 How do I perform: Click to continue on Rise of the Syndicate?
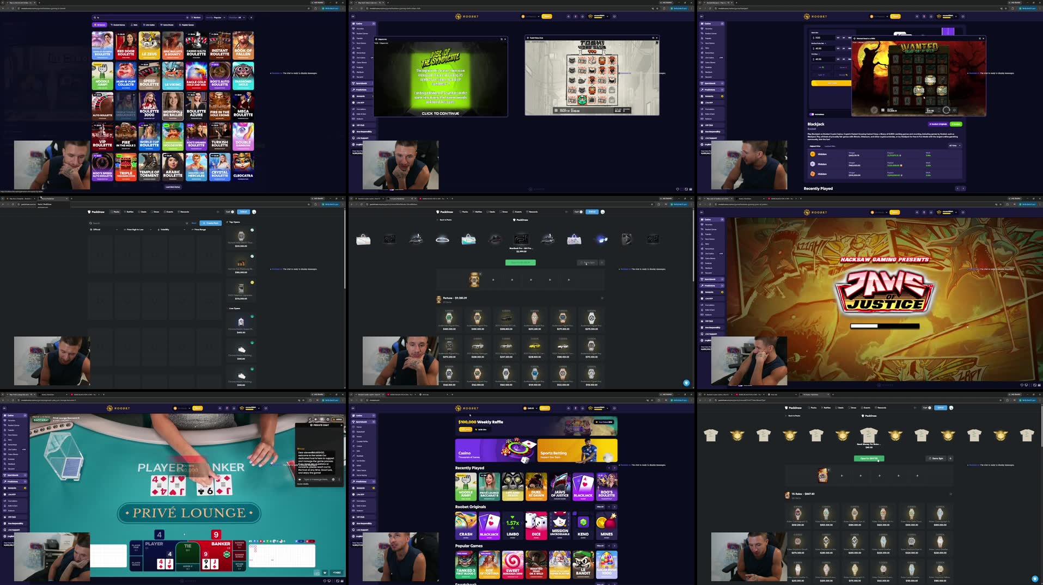point(440,113)
